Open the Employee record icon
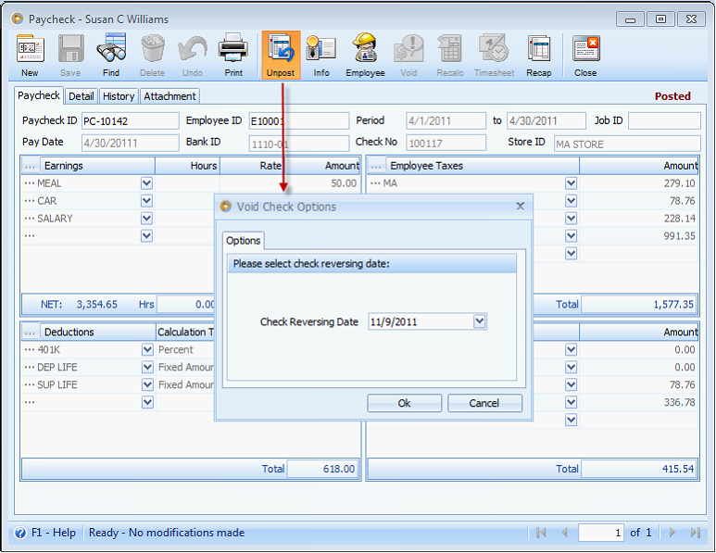The width and height of the screenshot is (716, 553). 365,56
